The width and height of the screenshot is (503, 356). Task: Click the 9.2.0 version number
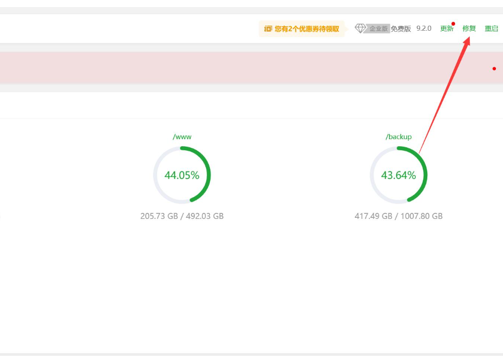click(x=424, y=29)
